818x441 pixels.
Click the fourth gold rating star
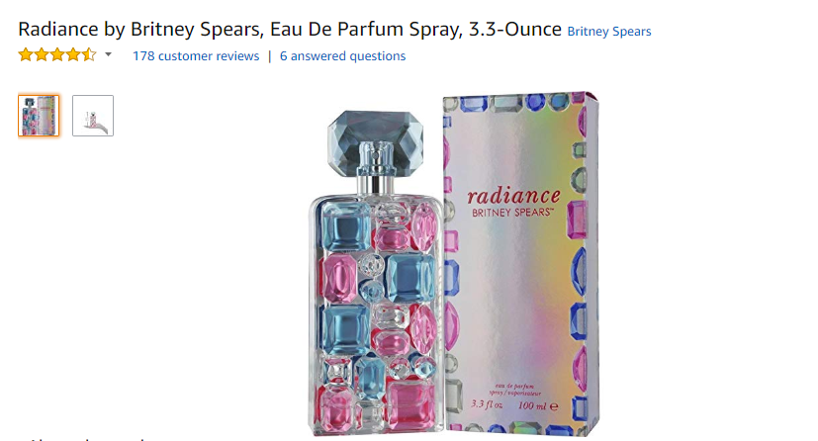73,54
